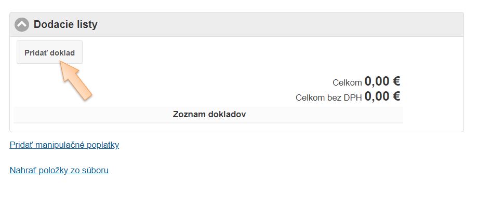
Task: Click the euro sign of the Celkom total
Action: [396, 81]
